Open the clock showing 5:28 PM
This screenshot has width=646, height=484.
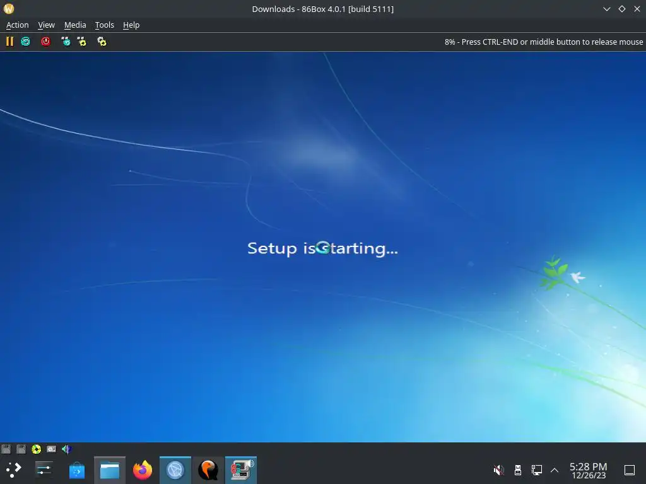(589, 470)
